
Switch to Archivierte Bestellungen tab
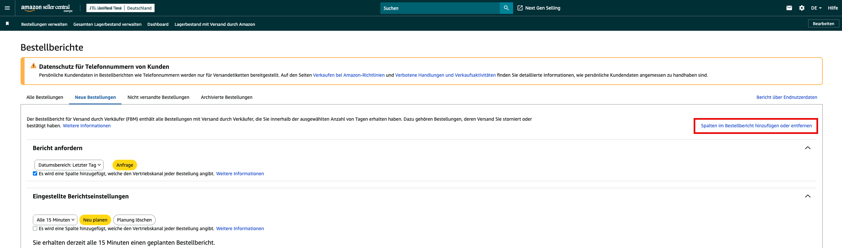[227, 97]
